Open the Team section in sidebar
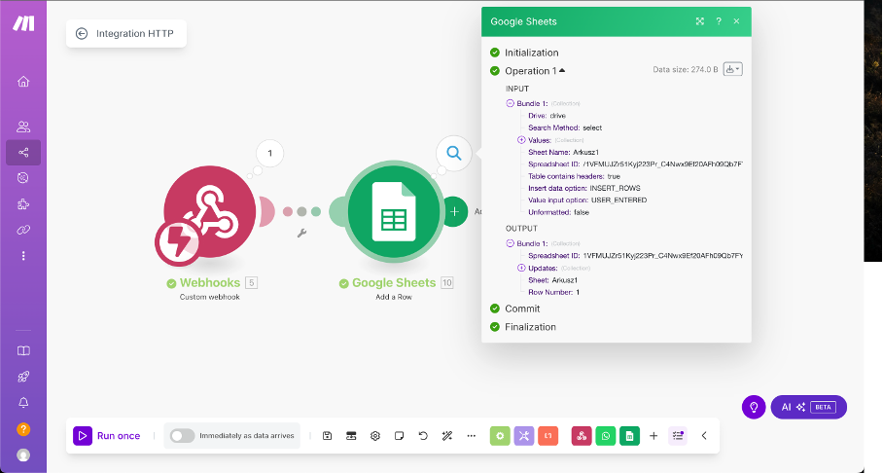883x473 pixels. tap(23, 127)
